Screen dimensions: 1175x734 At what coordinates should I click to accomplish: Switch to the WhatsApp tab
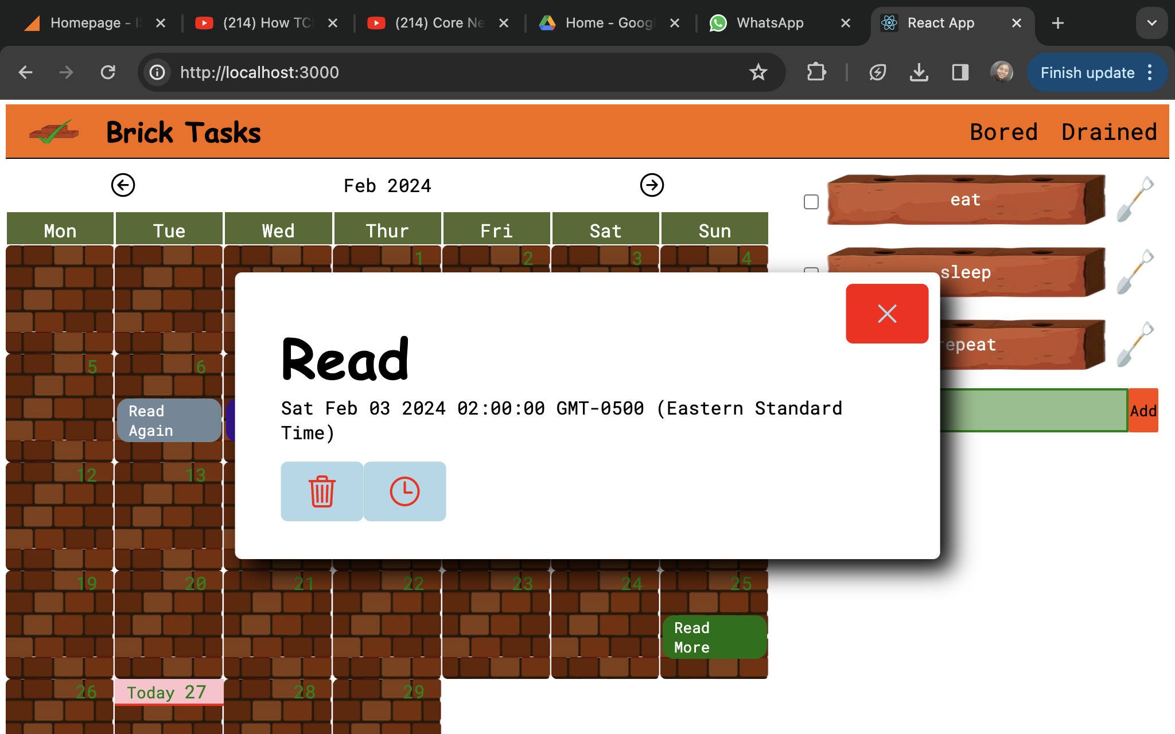tap(769, 23)
